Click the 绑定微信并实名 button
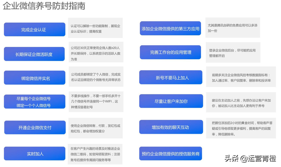 click(x=35, y=78)
